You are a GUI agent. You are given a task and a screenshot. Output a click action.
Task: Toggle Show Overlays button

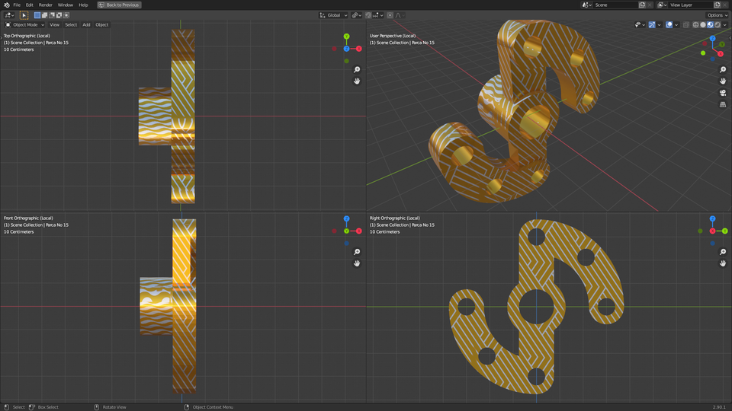669,24
